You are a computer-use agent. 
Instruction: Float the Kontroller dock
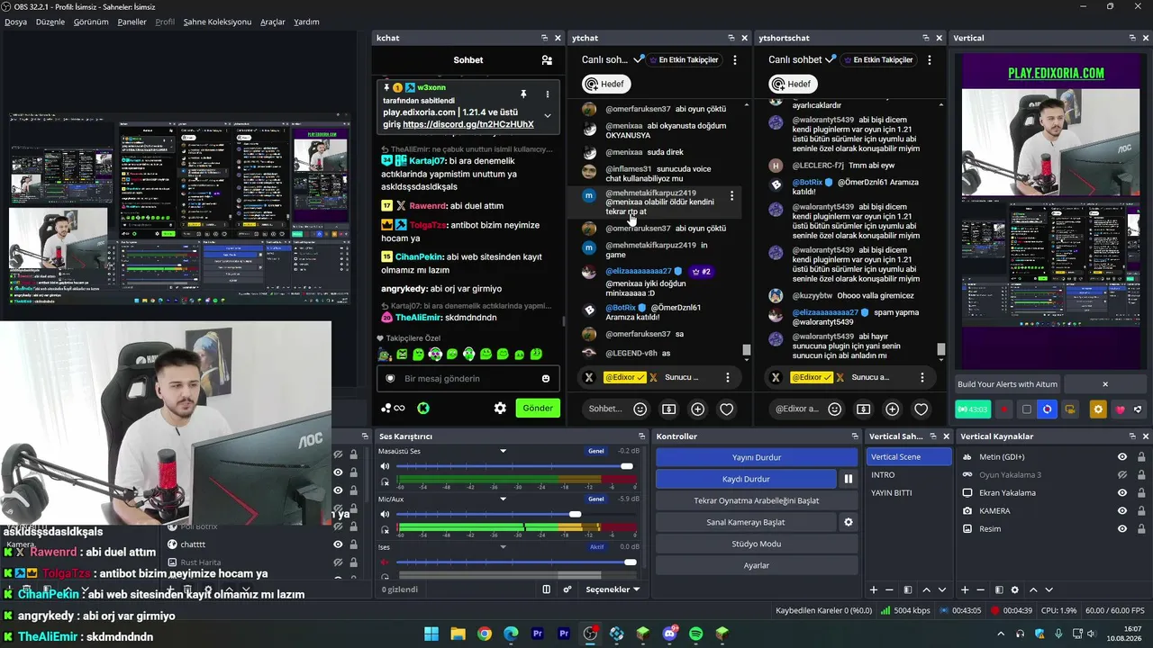(x=855, y=436)
